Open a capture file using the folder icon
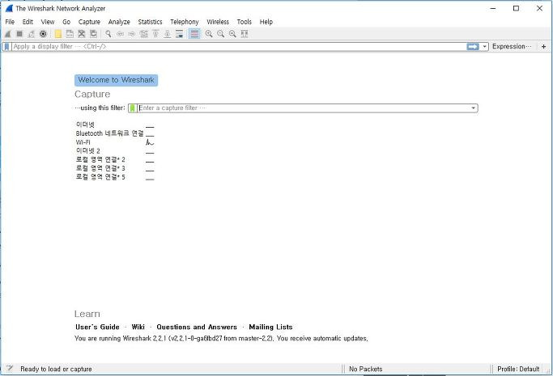 coord(58,34)
